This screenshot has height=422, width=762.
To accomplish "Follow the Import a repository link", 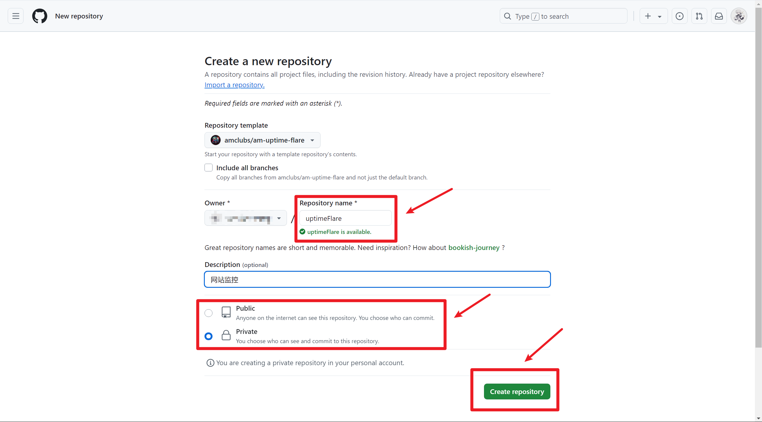I will click(234, 85).
